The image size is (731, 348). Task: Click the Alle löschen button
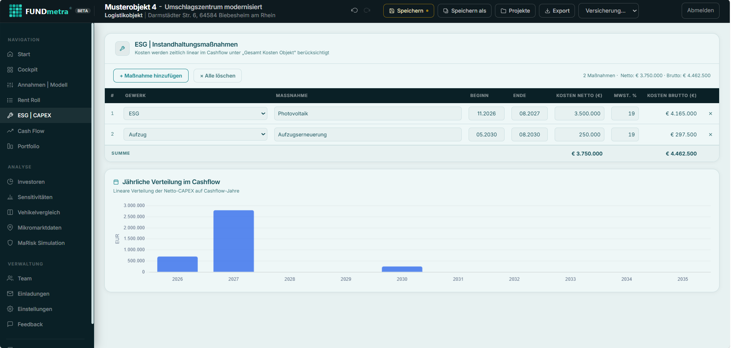pyautogui.click(x=218, y=76)
